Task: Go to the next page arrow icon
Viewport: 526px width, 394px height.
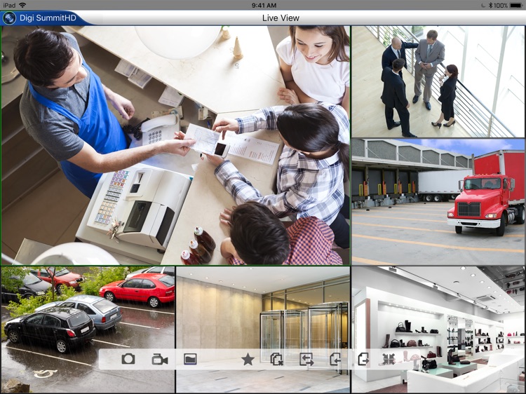Action: [363, 359]
